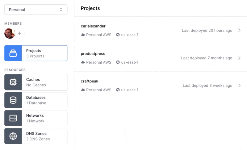Select the Projects box icon
247x150 pixels.
13,53
